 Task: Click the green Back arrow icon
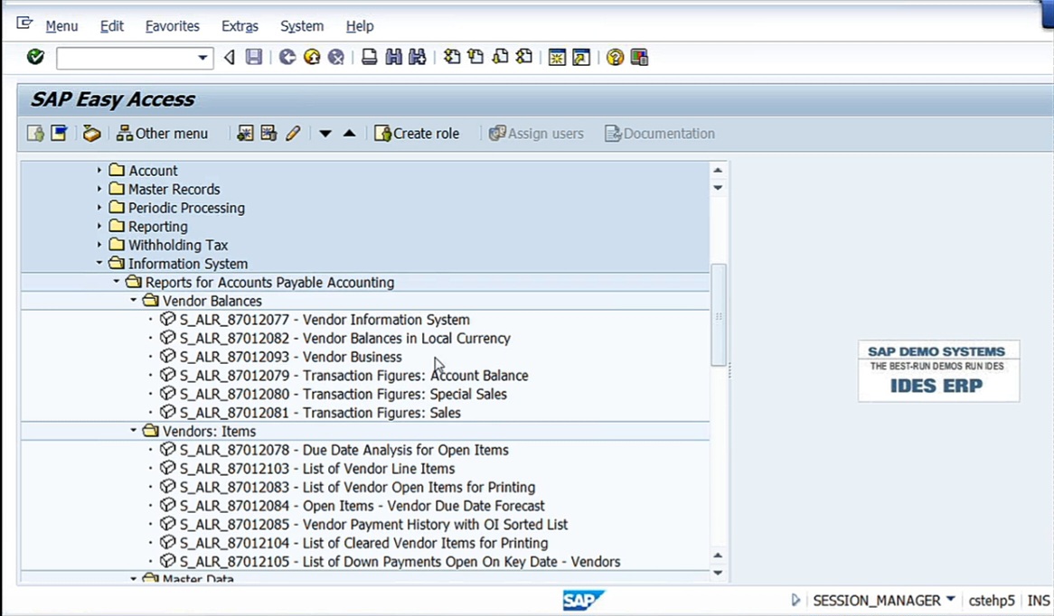(287, 57)
